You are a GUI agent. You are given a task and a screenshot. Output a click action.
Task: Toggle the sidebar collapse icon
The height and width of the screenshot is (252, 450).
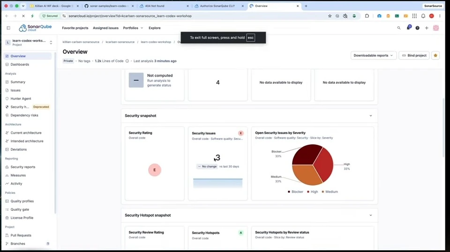click(8, 28)
